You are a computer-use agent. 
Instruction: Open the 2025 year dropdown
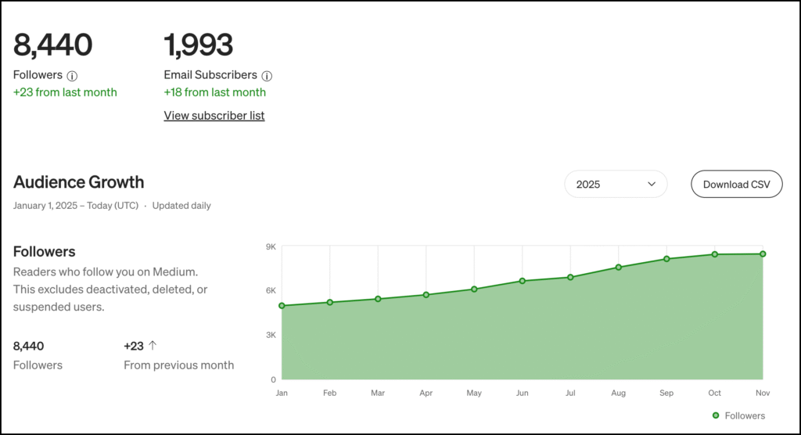(x=616, y=185)
